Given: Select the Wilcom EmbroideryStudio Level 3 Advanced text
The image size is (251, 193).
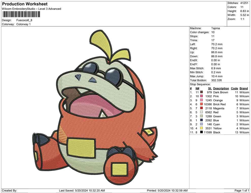Looking at the screenshot, I should [31, 9].
